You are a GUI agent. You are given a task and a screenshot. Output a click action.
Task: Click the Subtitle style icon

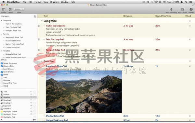[2, 95]
